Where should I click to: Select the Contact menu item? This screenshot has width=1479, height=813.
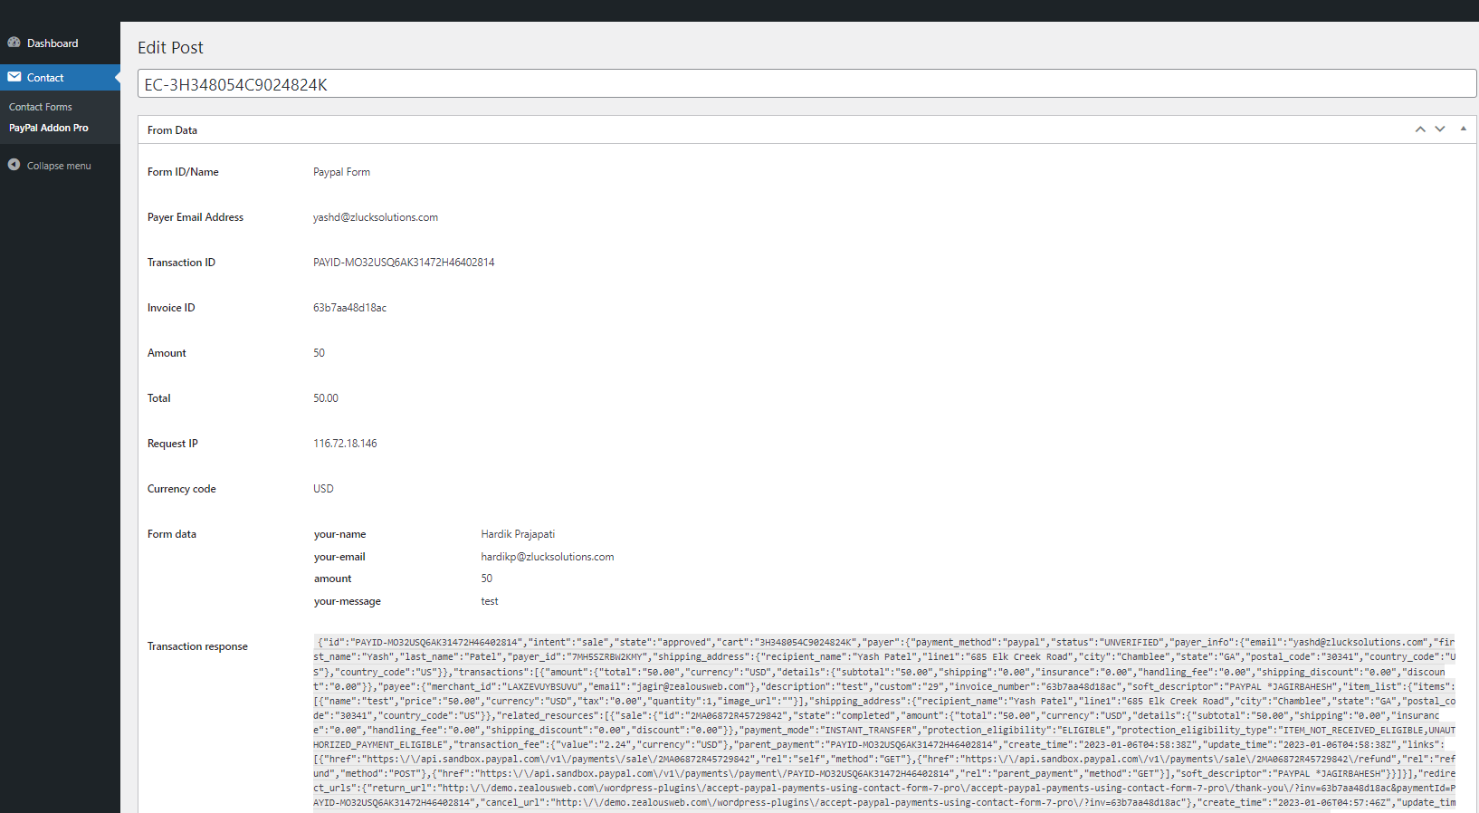pyautogui.click(x=45, y=78)
